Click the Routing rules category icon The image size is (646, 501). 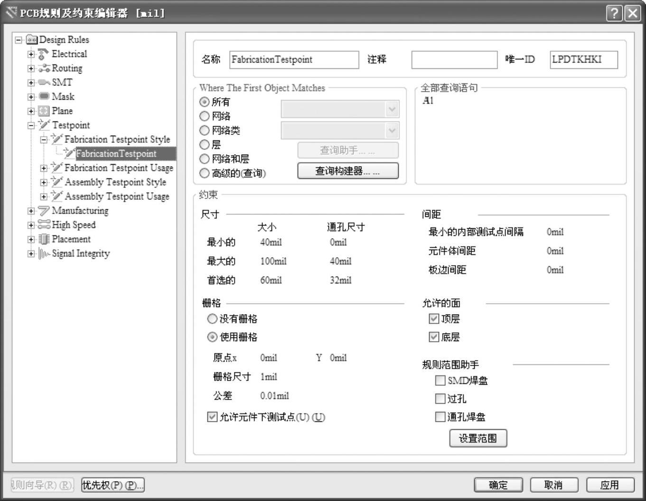pos(44,68)
